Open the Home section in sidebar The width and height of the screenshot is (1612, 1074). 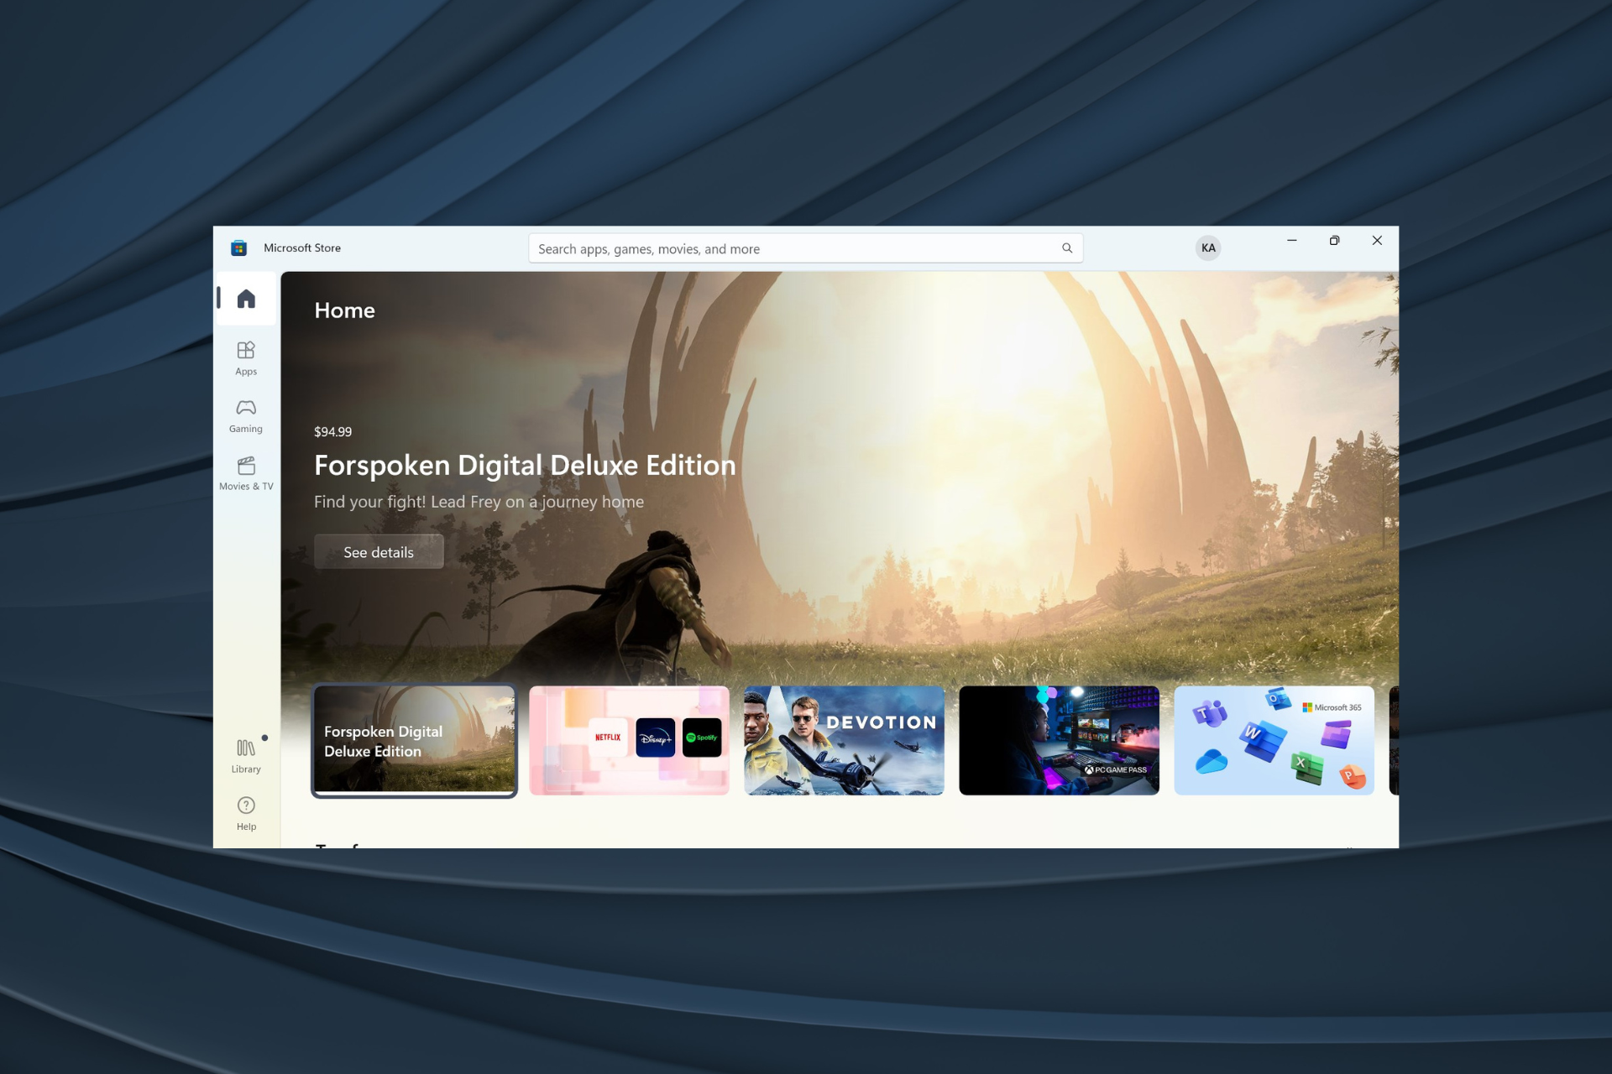coord(246,299)
